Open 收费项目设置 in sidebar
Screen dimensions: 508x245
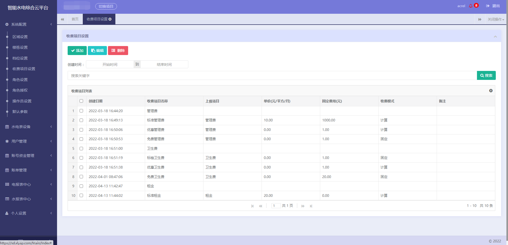pos(24,69)
